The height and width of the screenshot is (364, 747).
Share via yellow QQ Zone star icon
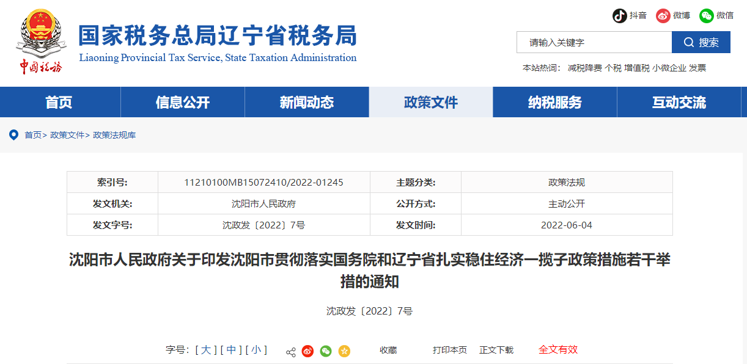click(344, 351)
